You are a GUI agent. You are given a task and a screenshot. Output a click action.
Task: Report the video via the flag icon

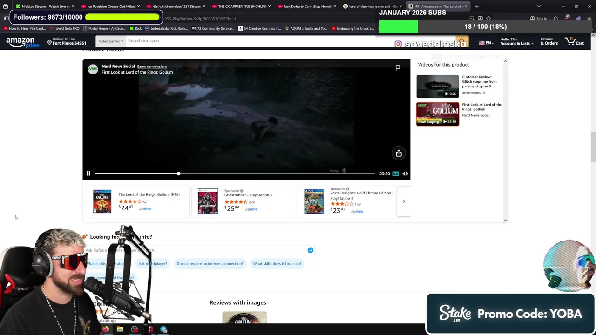click(398, 68)
